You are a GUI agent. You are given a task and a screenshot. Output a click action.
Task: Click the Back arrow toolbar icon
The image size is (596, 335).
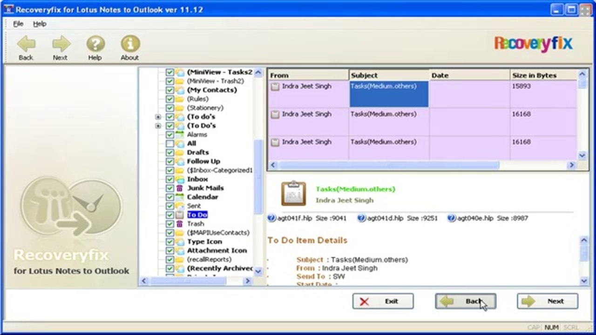(26, 44)
